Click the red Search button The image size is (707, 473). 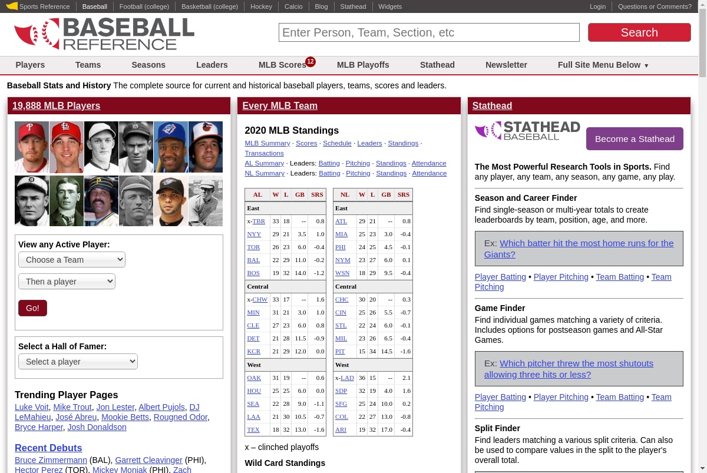(x=639, y=32)
